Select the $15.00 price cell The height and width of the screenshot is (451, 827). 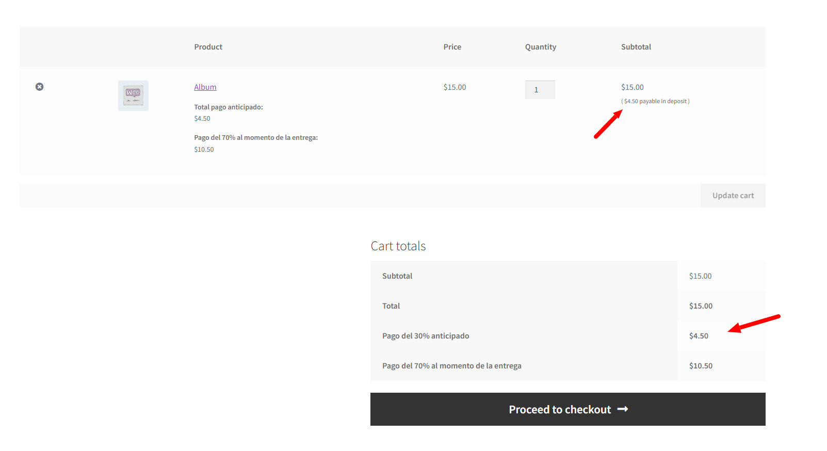coord(455,87)
